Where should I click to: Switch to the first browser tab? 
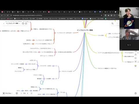(x=3, y=12)
